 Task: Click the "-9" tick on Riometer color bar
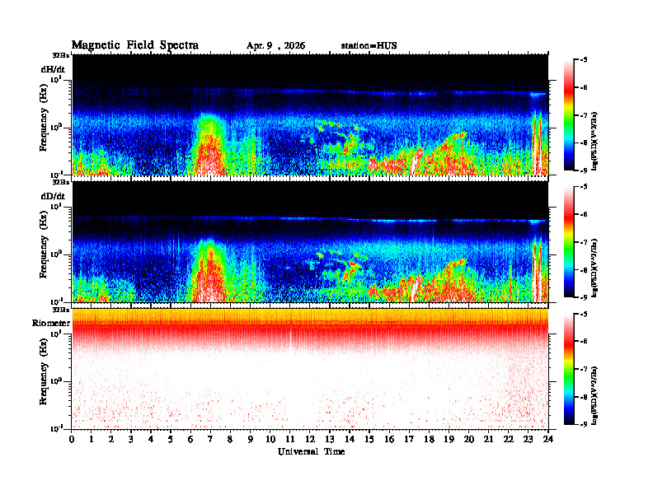tap(584, 424)
